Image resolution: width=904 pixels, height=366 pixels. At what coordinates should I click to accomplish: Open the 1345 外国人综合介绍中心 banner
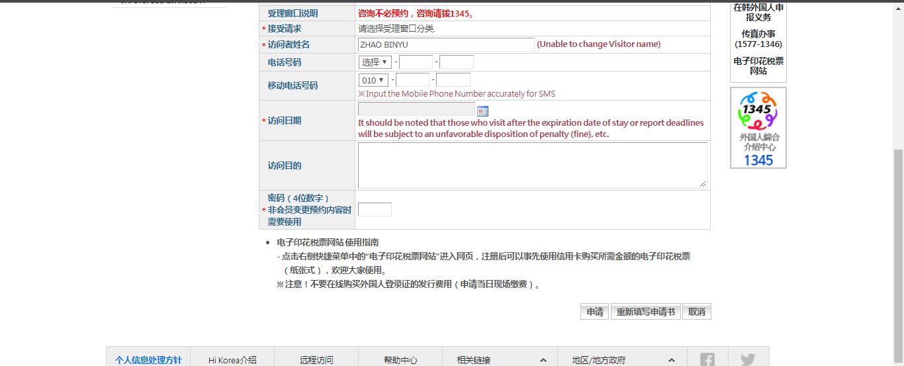coord(758,128)
